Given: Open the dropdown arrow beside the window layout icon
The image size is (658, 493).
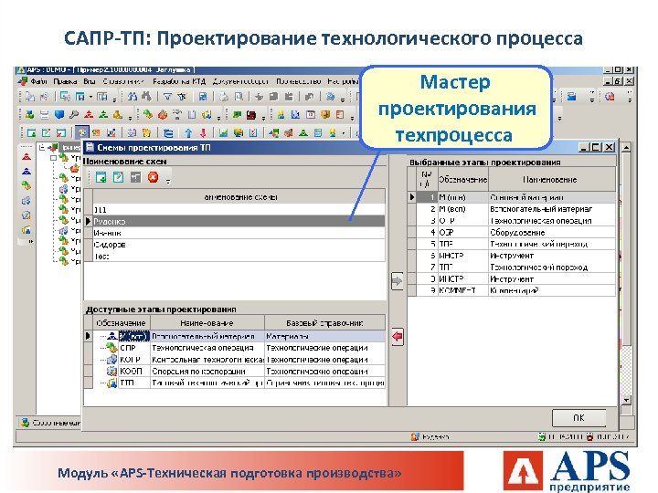Looking at the screenshot, I should pyautogui.click(x=90, y=98).
